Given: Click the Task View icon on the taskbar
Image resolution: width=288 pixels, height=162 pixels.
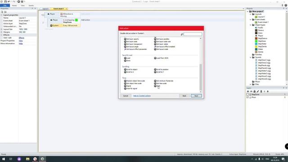Looking at the screenshot, I should [11, 159].
